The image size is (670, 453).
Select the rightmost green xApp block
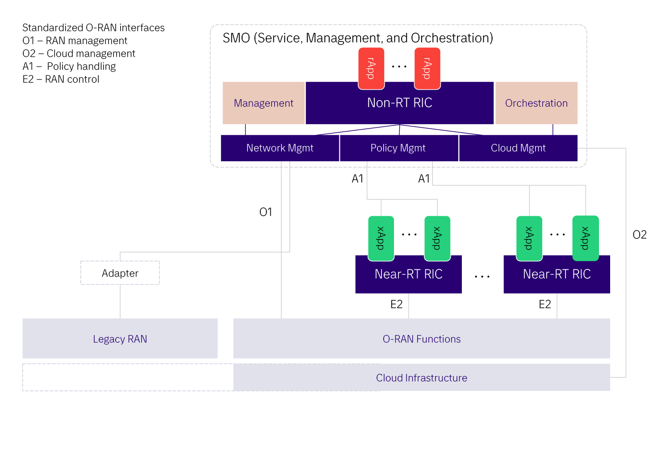[x=586, y=238]
